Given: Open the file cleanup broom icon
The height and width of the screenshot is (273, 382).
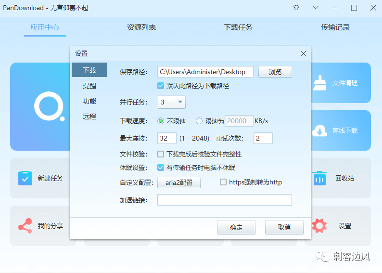Looking at the screenshot, I should pos(319,83).
